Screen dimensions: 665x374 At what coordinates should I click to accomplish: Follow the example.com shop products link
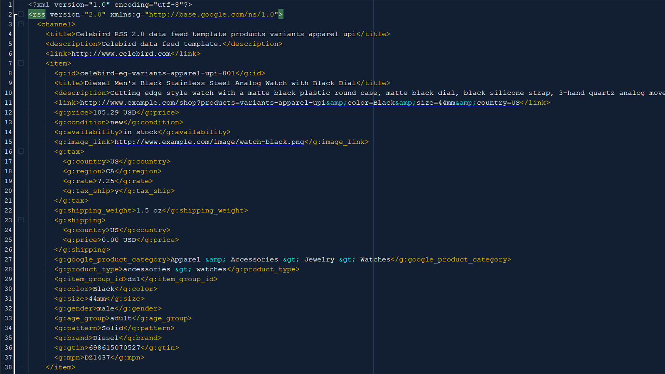pyautogui.click(x=299, y=103)
